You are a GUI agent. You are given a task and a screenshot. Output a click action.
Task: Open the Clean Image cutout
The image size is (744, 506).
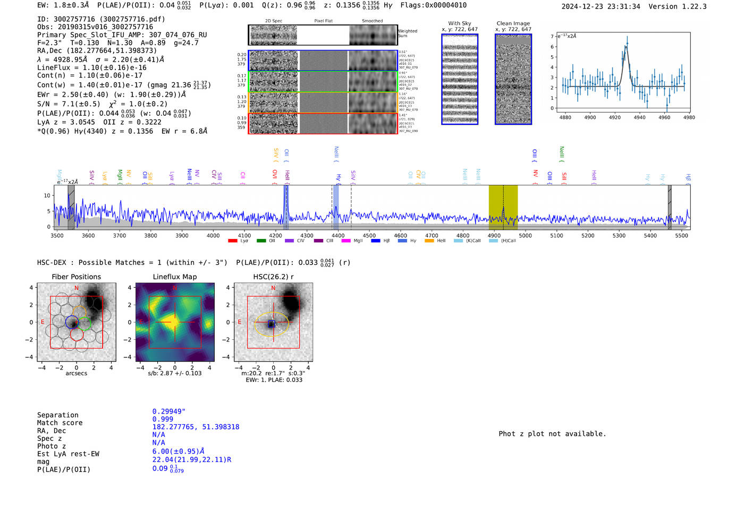point(513,79)
